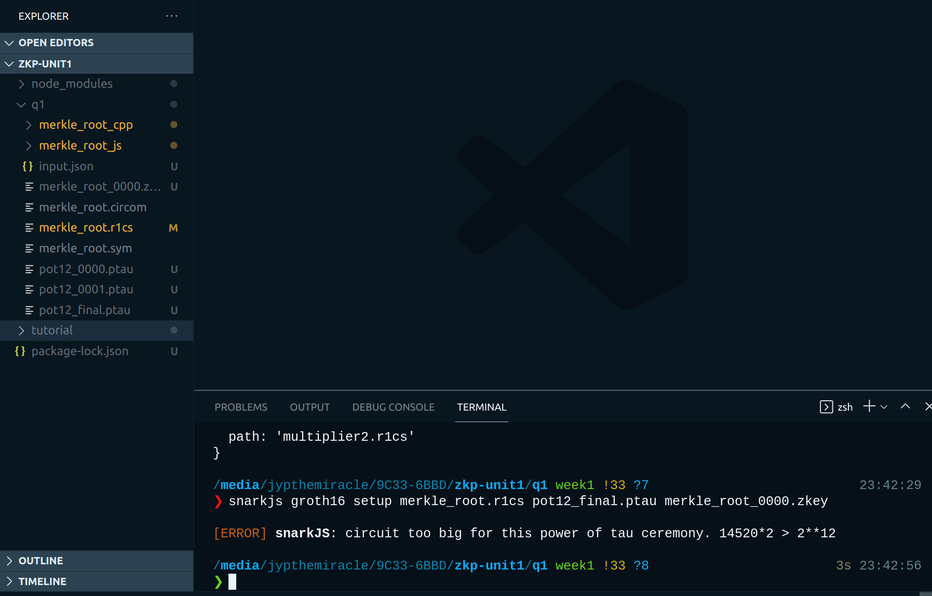
Task: Click the U untracked badge on input.json
Action: (174, 167)
